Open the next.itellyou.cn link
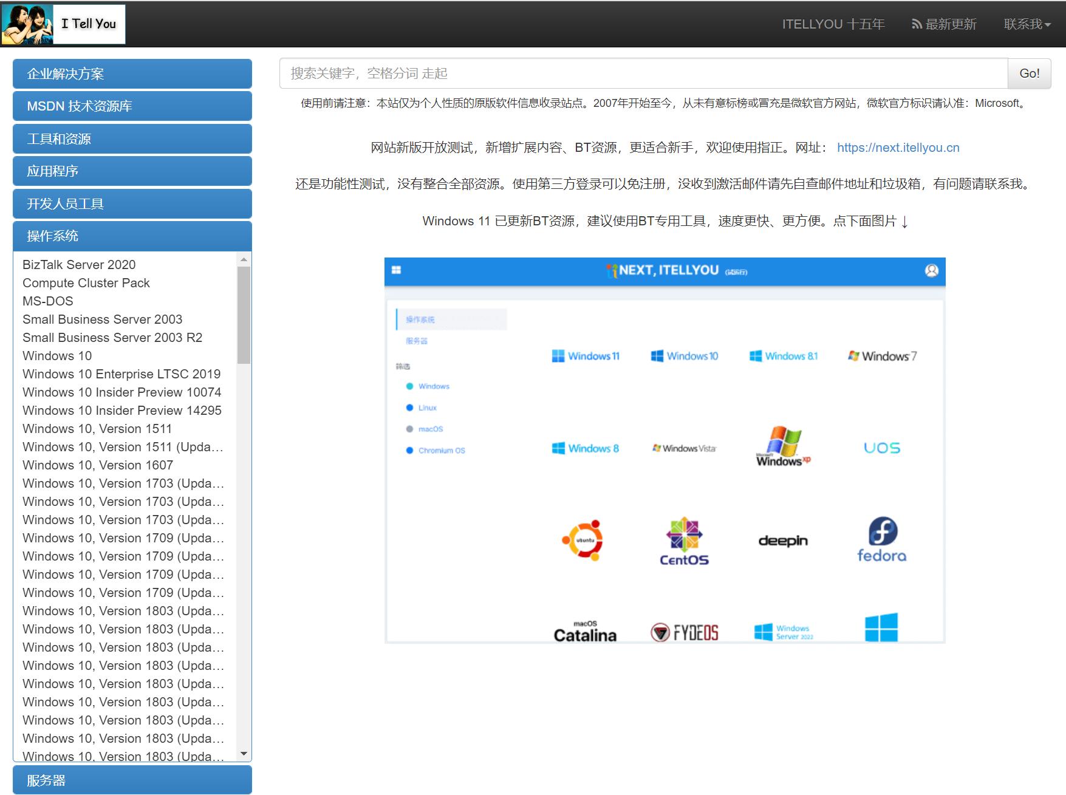The width and height of the screenshot is (1066, 795). 897,147
